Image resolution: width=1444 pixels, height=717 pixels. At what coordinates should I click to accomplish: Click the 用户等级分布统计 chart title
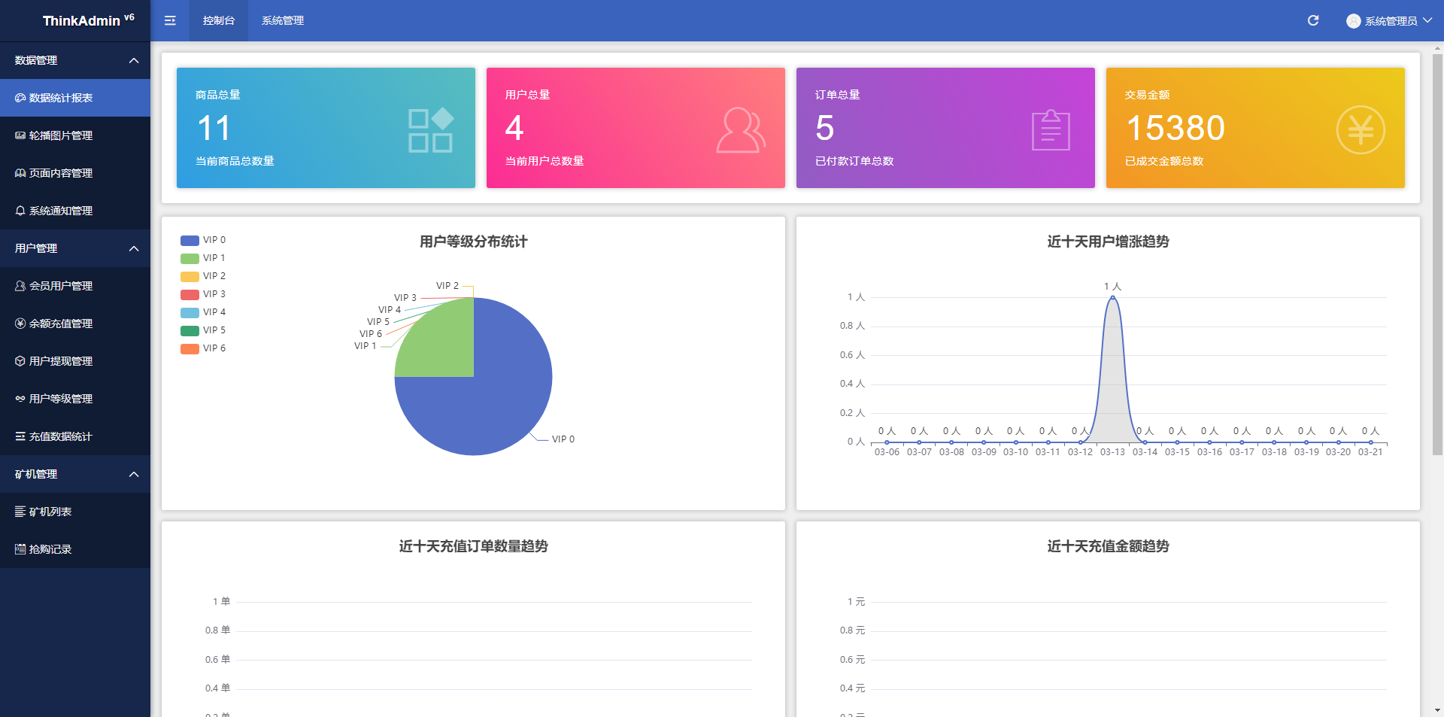point(474,242)
